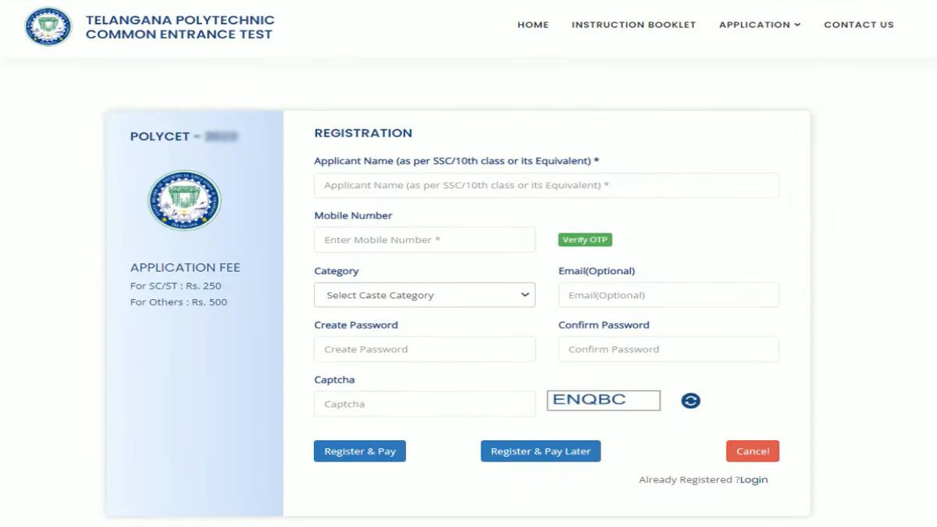This screenshot has height=527, width=937.
Task: Click the Telangana Polytechnic header logo
Action: pos(48,26)
